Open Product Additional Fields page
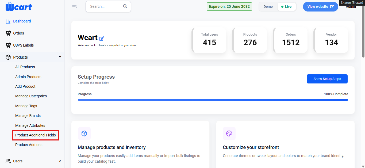The width and height of the screenshot is (365, 168). click(x=36, y=135)
